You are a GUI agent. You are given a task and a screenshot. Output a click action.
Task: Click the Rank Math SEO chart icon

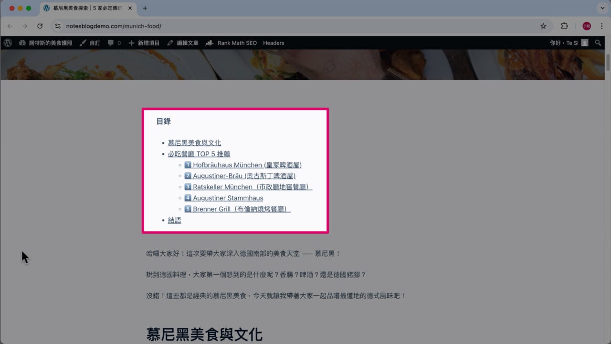click(231, 43)
